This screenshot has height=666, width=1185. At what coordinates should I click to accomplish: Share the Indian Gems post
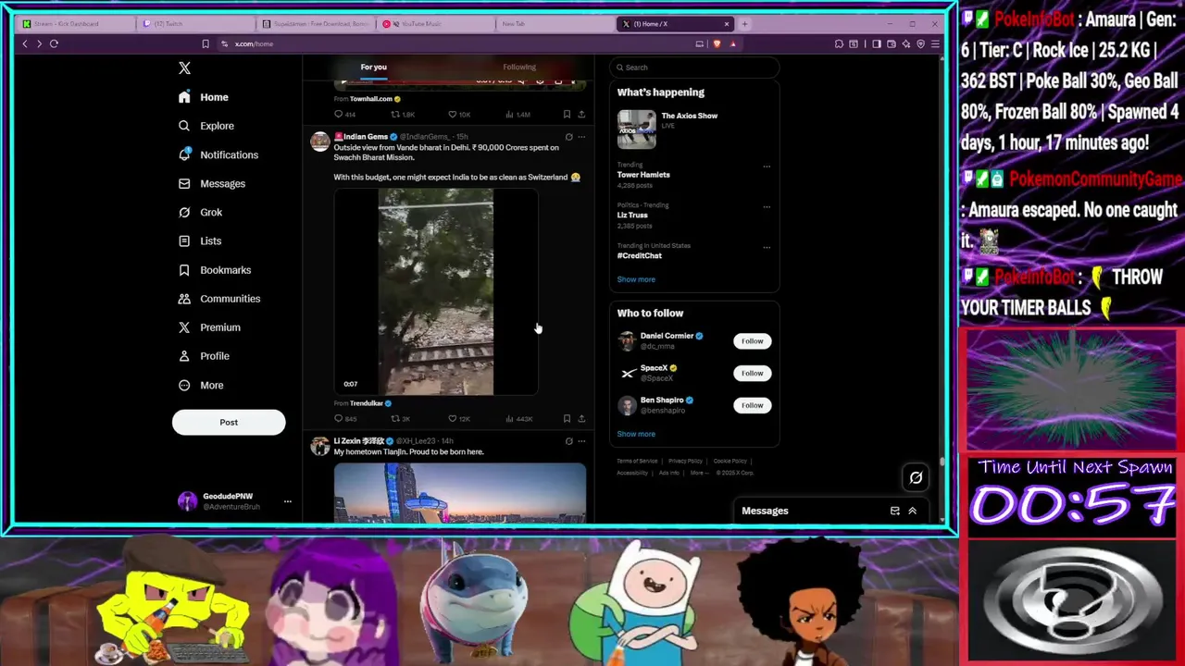tap(581, 418)
